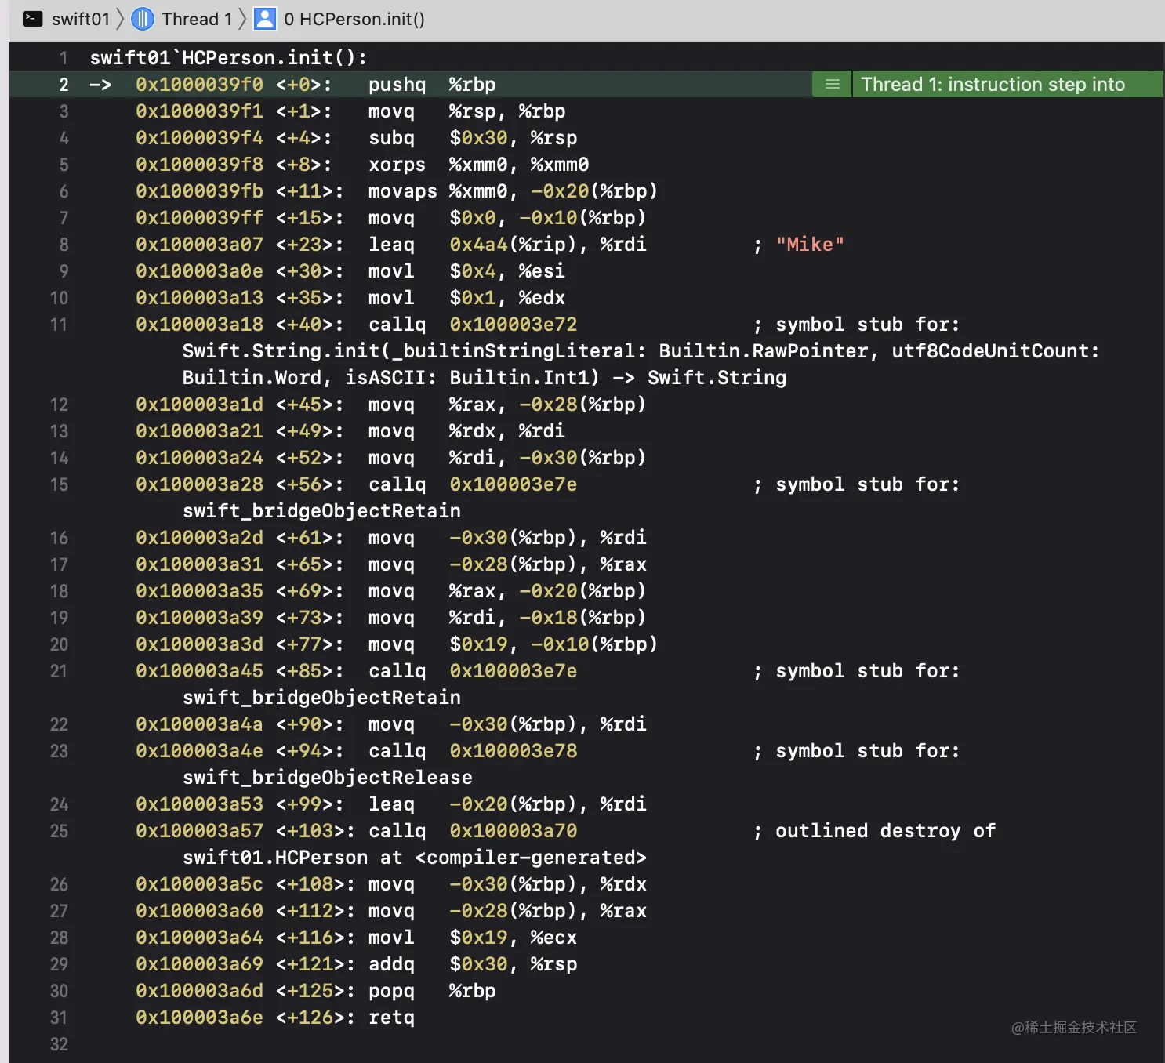Click the address 0x100003a07
This screenshot has height=1063, width=1165.
point(199,245)
